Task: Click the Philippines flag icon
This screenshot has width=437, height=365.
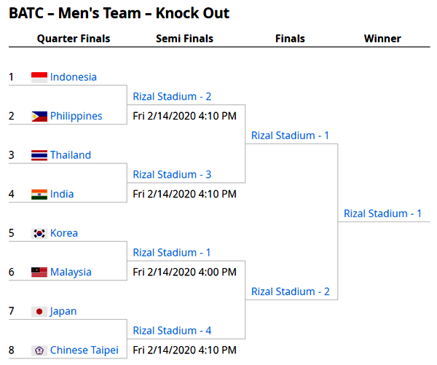Action: (39, 117)
